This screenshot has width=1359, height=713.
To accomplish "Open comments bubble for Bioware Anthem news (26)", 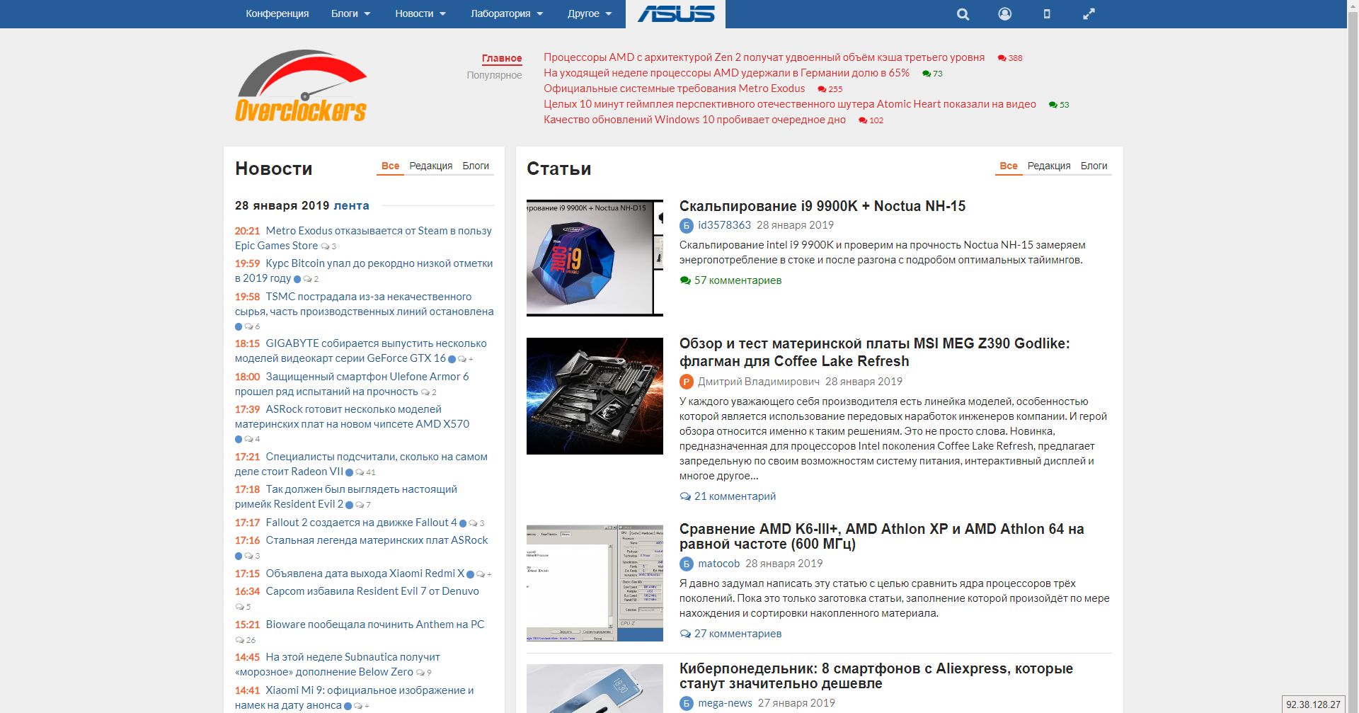I will point(246,640).
